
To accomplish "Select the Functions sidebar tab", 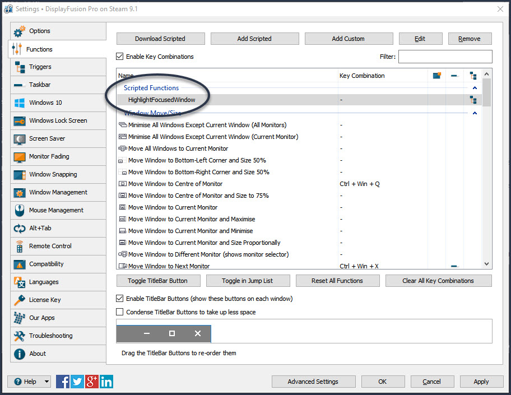I will coord(57,49).
